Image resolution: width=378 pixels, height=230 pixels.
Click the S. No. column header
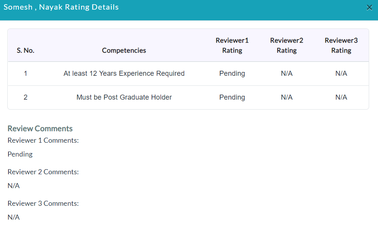click(x=25, y=50)
